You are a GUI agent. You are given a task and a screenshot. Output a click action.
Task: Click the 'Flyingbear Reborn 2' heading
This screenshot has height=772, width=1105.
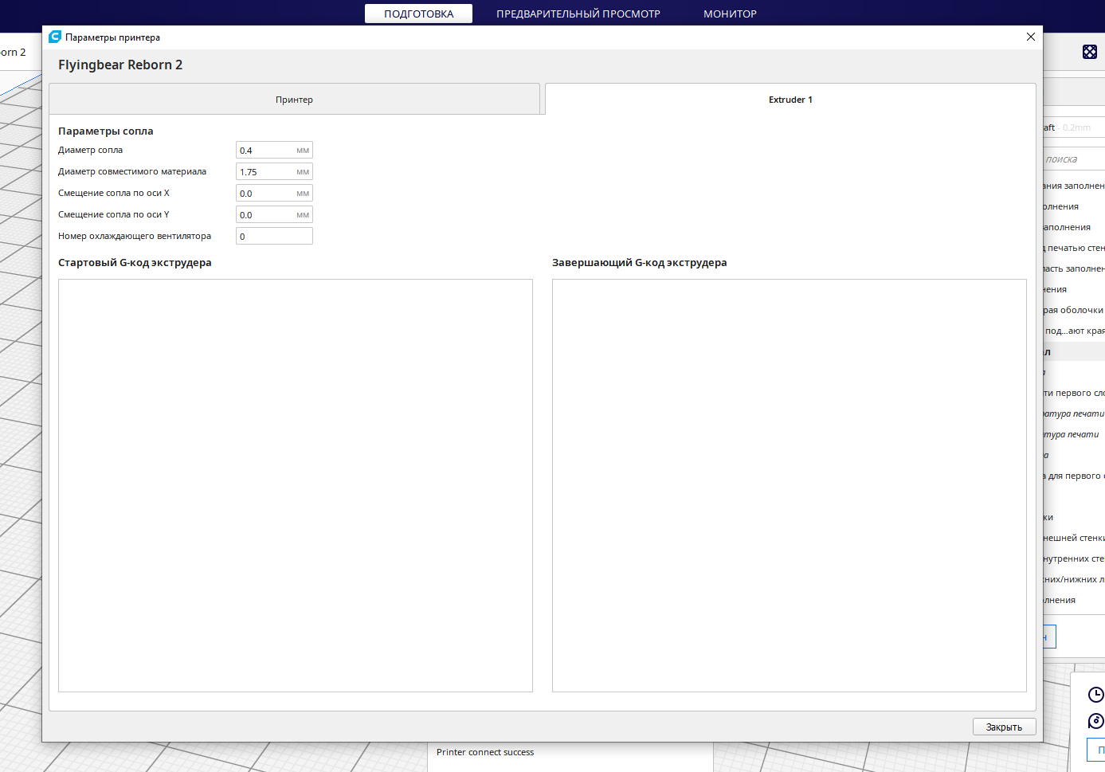[120, 65]
